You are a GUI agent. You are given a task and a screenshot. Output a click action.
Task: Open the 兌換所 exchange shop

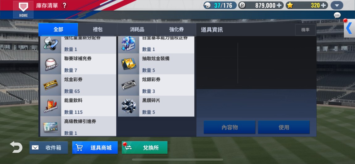(145, 148)
